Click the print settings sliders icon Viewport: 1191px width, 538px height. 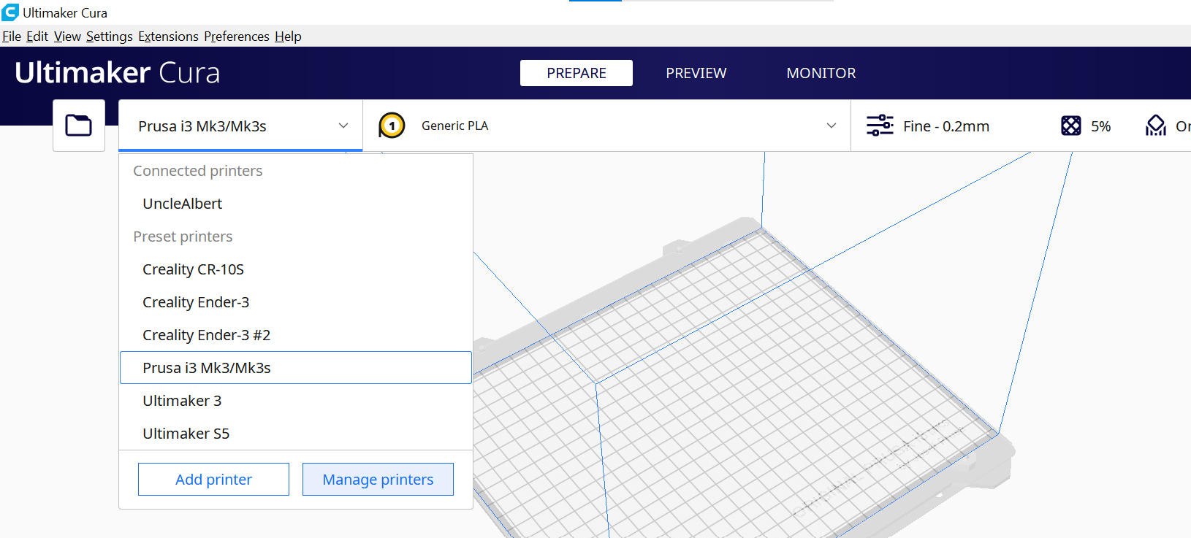(x=880, y=126)
